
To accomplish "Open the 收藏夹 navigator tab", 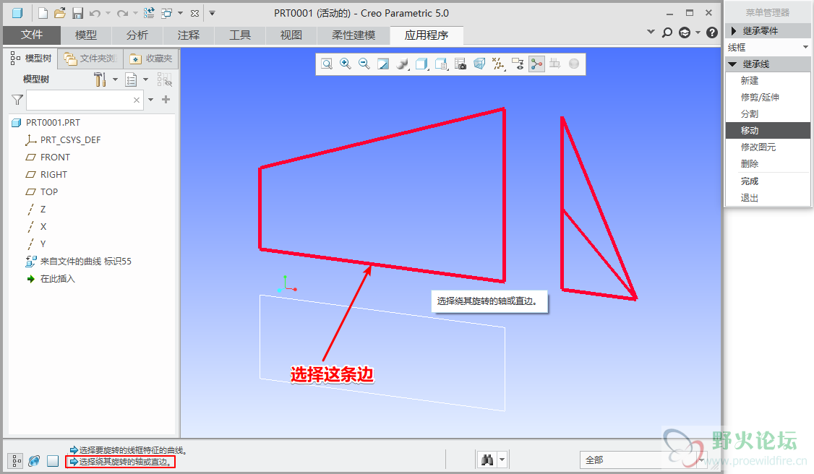I will tap(151, 59).
